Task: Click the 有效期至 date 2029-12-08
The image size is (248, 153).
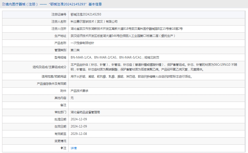Action: pos(79,134)
